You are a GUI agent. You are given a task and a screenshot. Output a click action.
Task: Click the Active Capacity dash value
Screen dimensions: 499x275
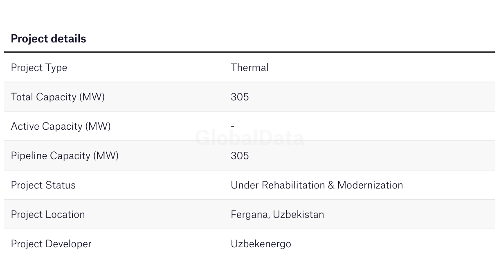coord(233,126)
